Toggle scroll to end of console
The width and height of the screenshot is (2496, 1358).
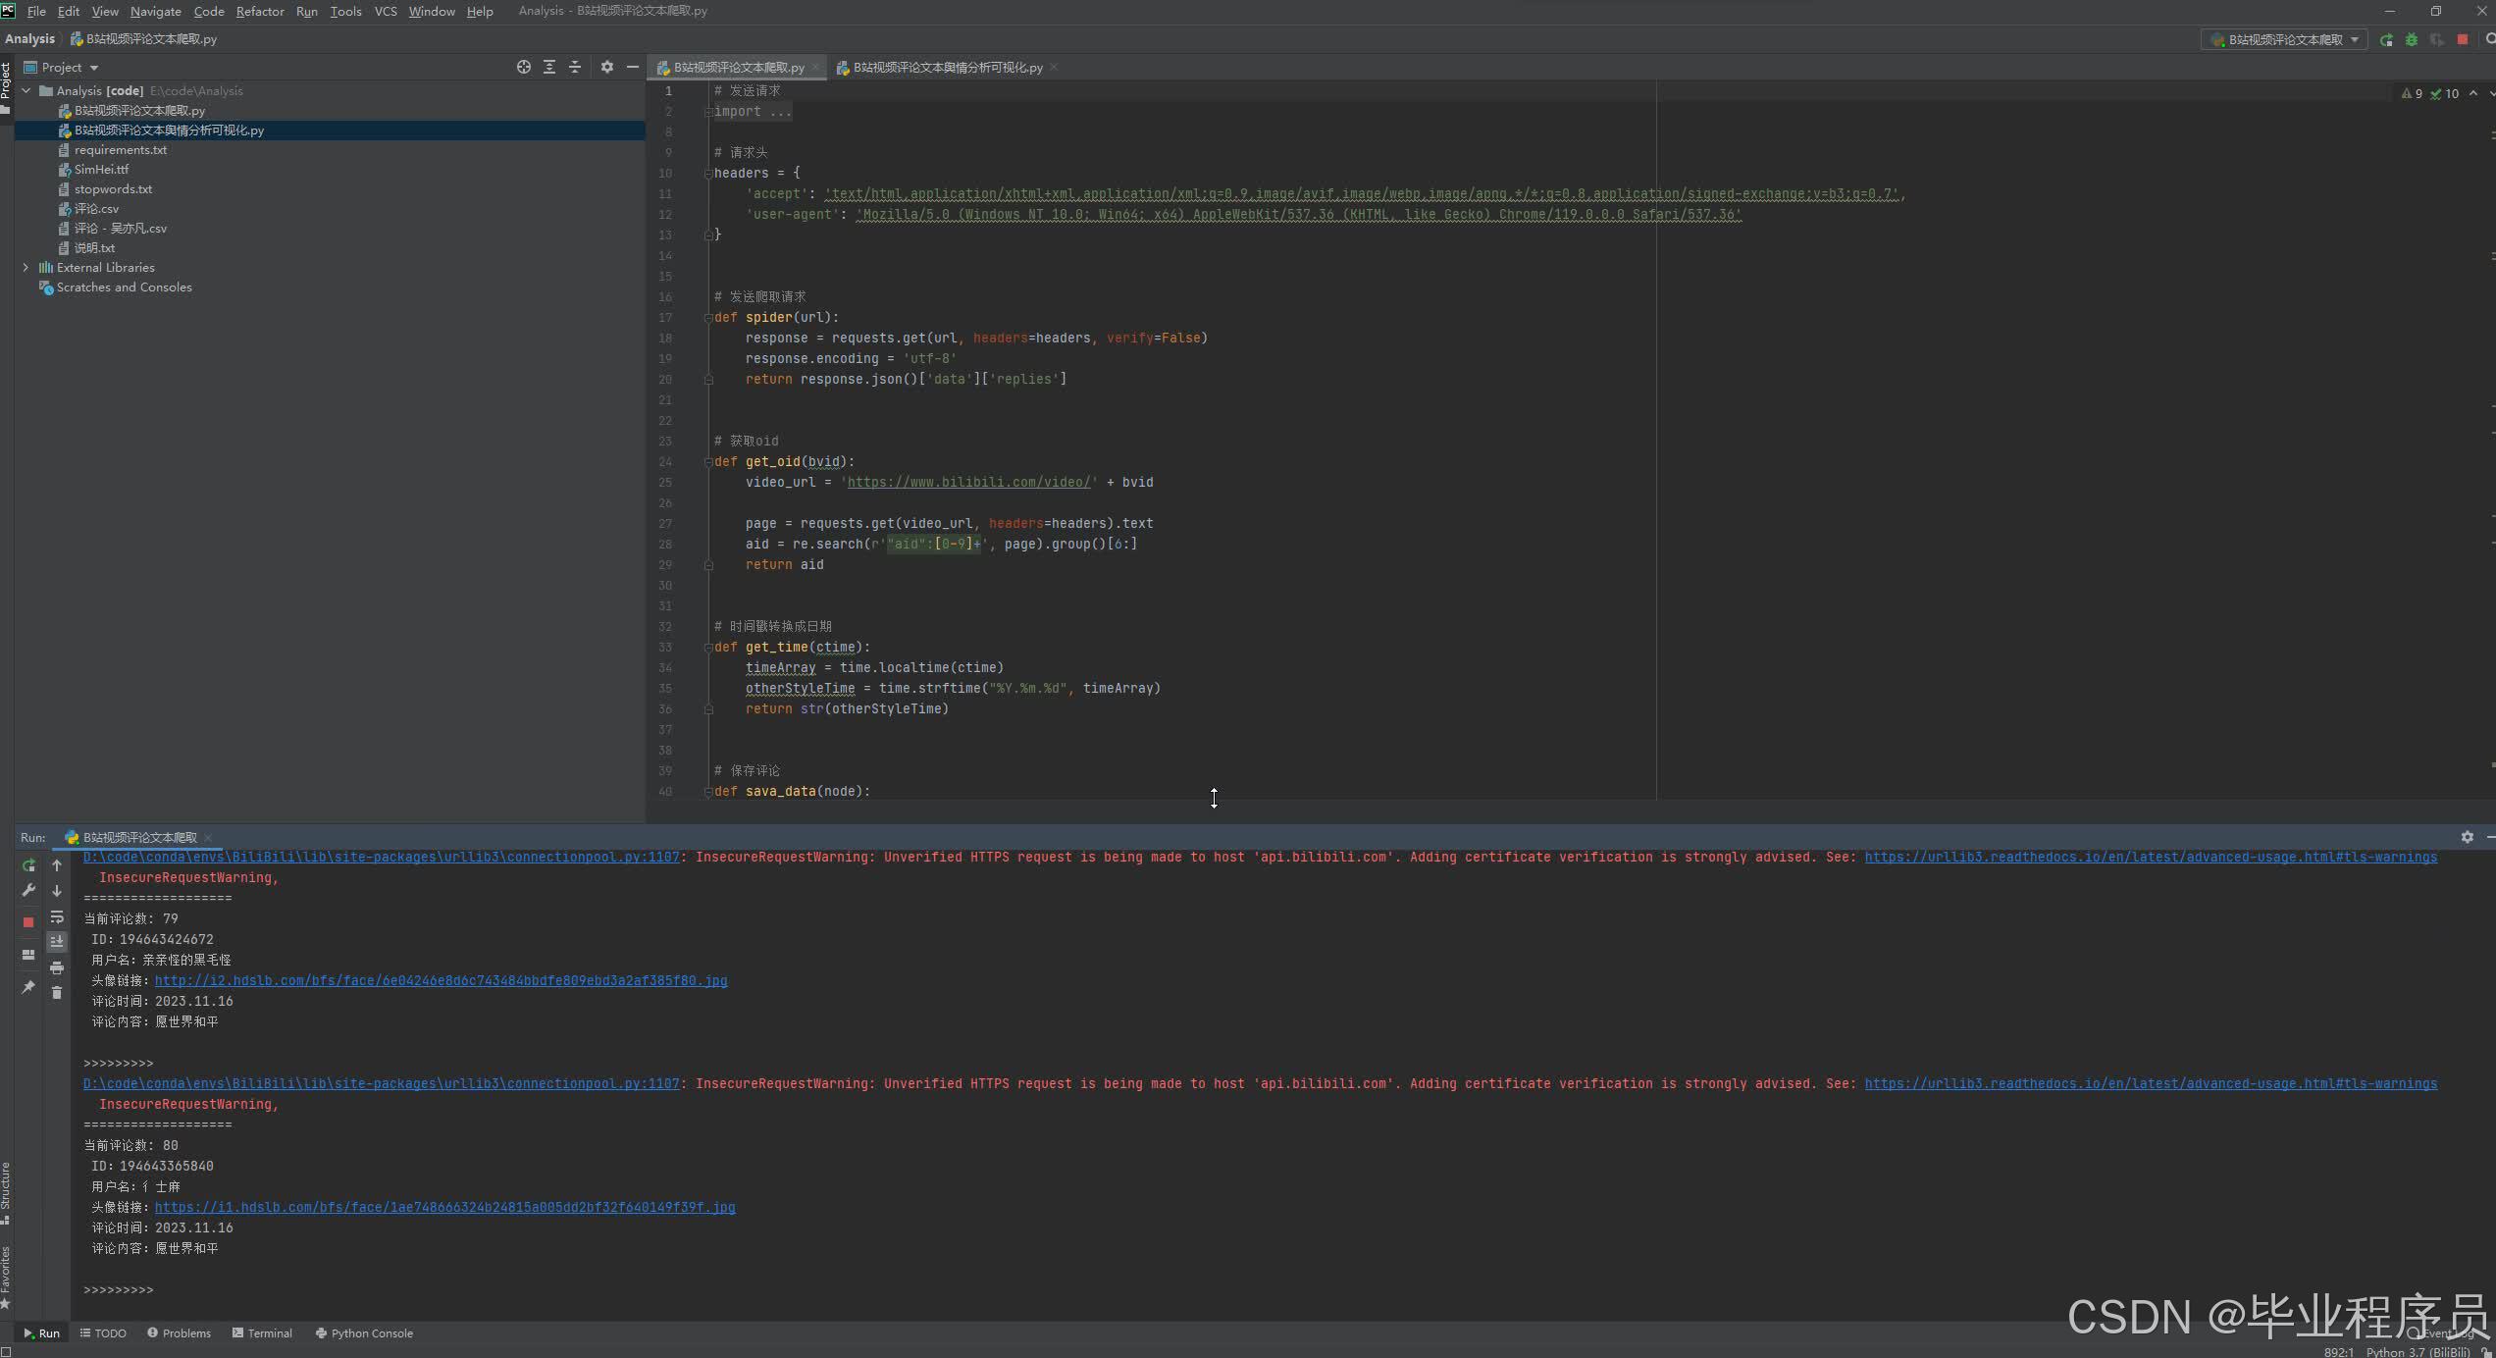click(57, 942)
